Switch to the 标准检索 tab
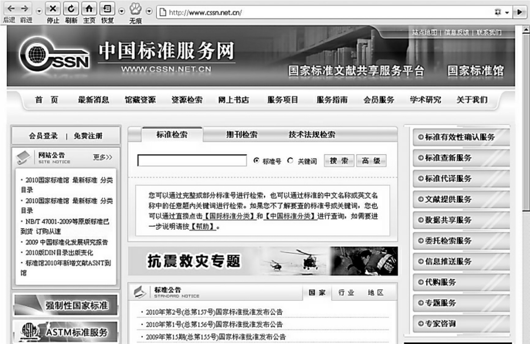Viewport: 530px width, 344px height. [172, 135]
